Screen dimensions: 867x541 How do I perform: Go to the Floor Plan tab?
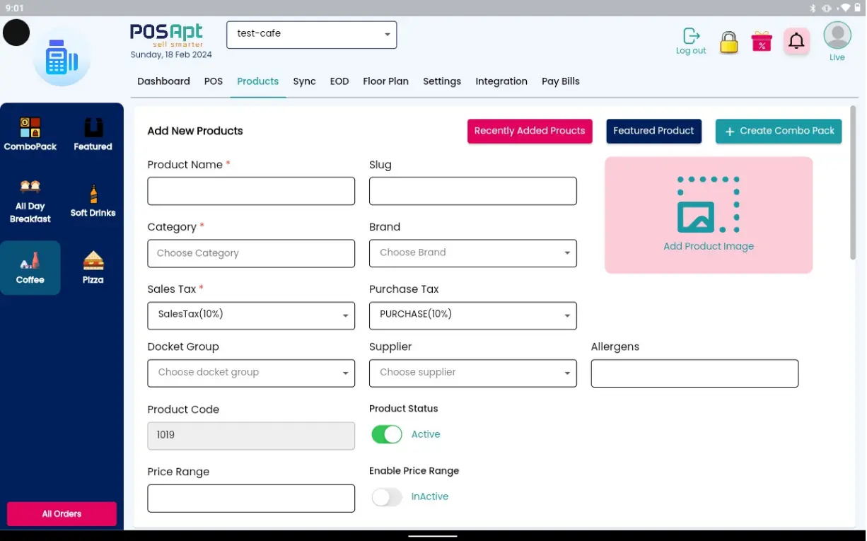click(x=385, y=81)
